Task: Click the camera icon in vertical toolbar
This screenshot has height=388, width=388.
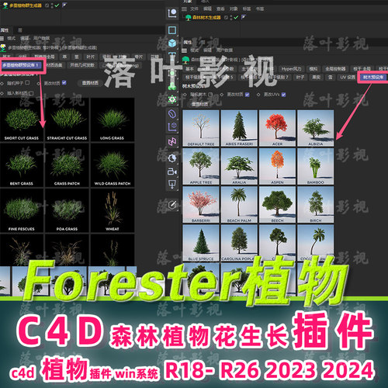Action: tap(172, 171)
